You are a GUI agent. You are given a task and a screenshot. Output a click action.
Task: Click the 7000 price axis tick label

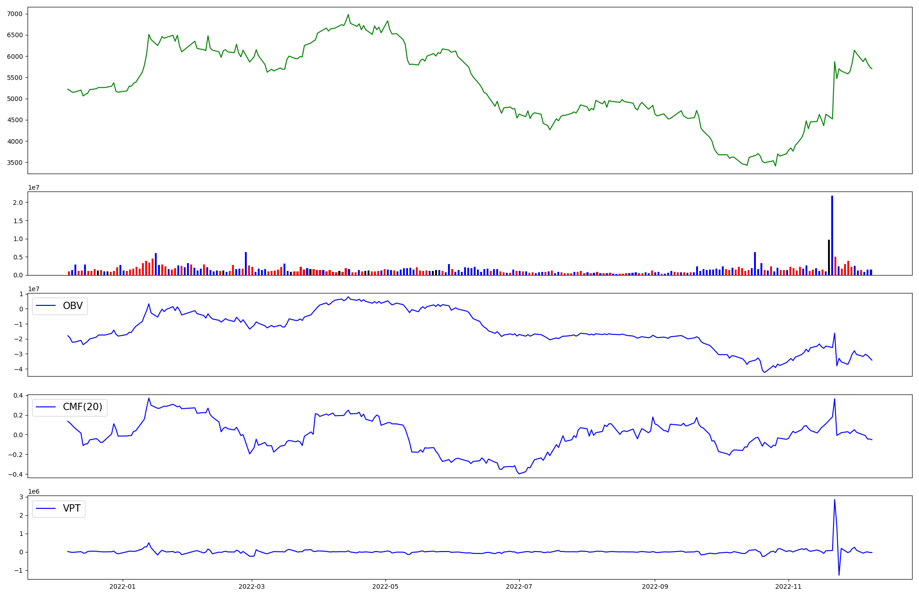point(15,14)
